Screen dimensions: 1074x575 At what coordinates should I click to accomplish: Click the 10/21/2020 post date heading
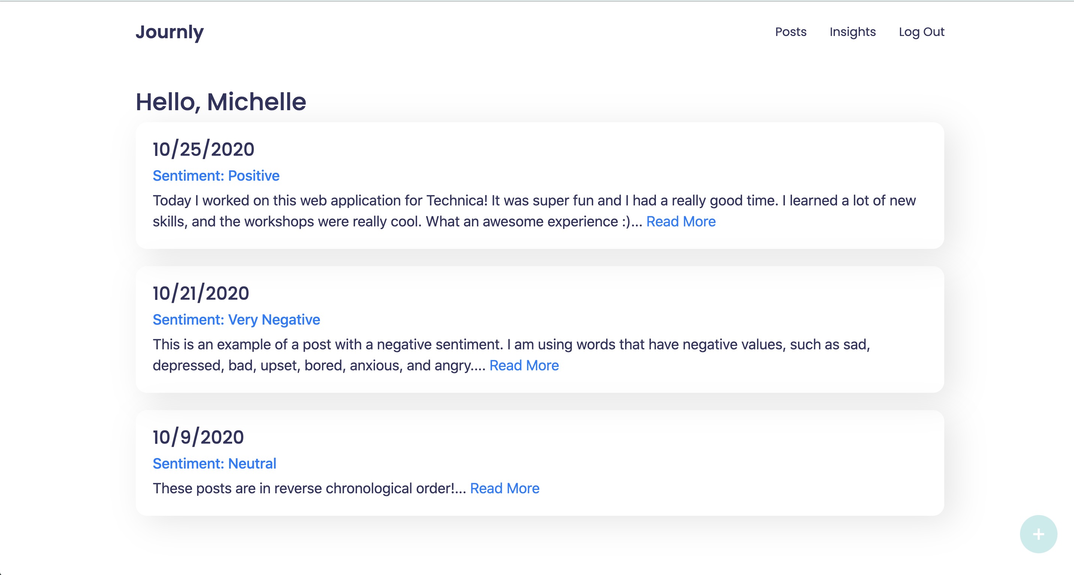click(x=201, y=293)
